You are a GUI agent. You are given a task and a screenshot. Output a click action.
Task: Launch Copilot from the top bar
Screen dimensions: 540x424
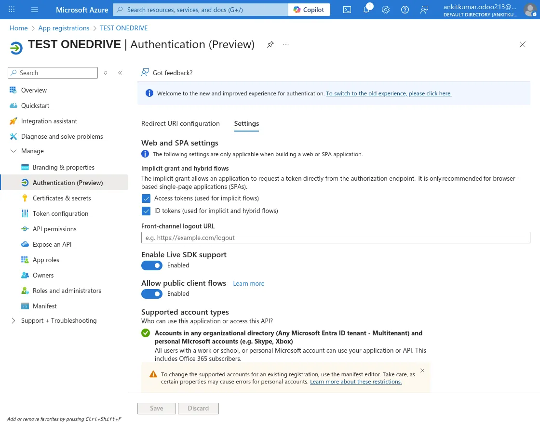(x=309, y=9)
